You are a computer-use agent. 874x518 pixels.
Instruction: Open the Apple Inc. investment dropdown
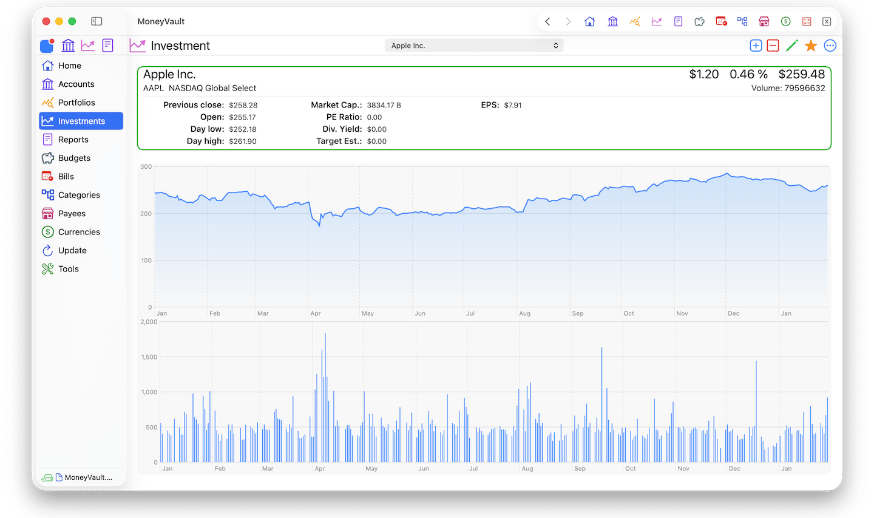(x=474, y=46)
